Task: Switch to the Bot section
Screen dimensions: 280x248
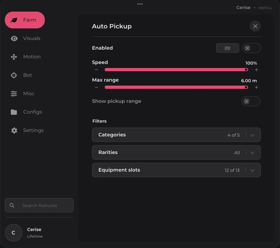Action: (x=21, y=75)
